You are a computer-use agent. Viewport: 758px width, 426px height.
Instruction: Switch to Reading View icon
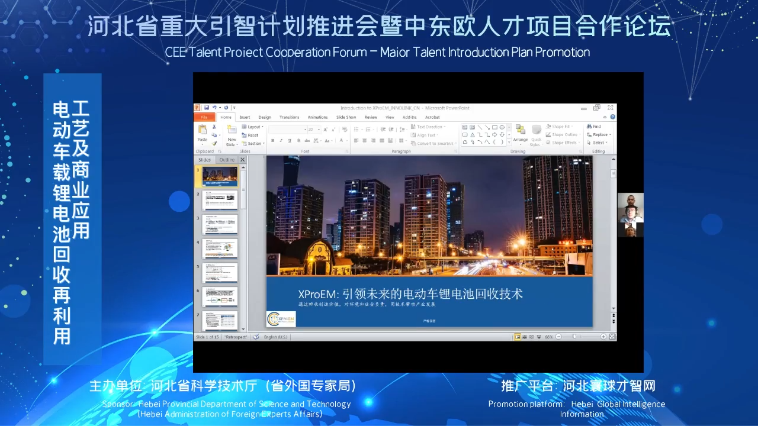(532, 337)
